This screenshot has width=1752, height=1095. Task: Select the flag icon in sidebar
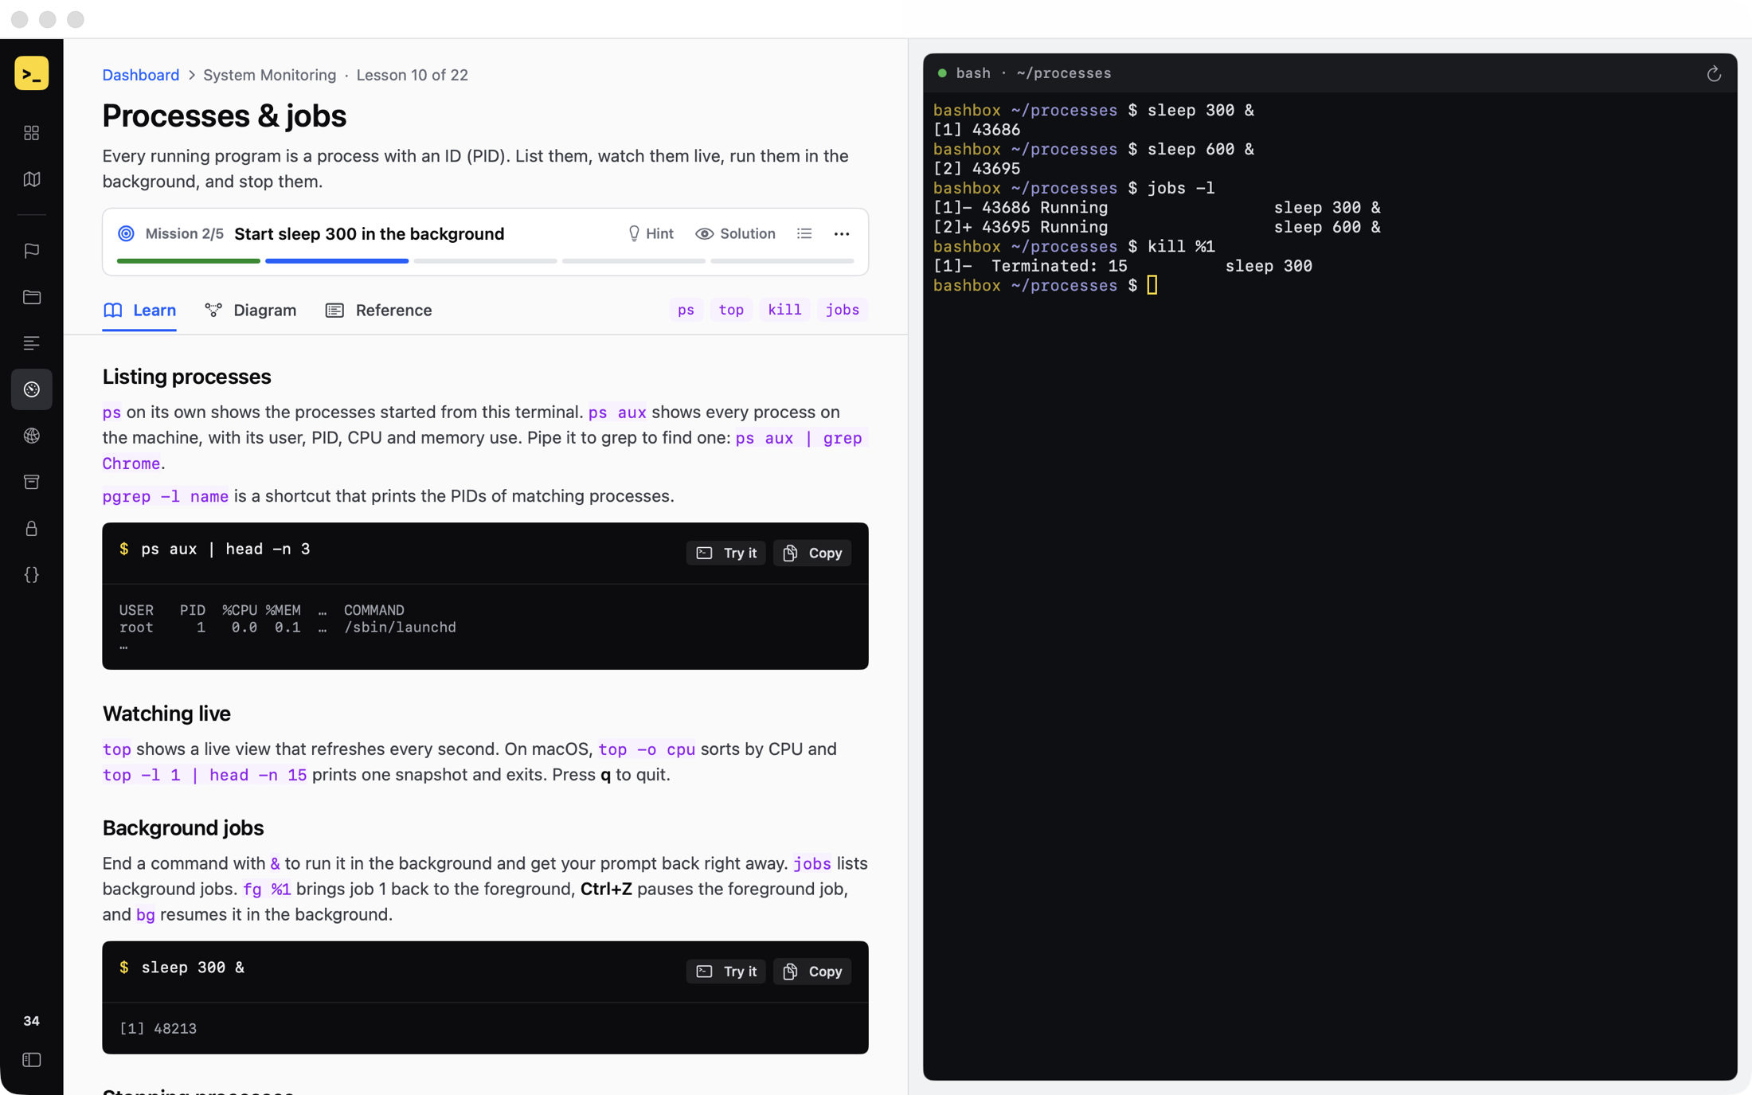(32, 251)
